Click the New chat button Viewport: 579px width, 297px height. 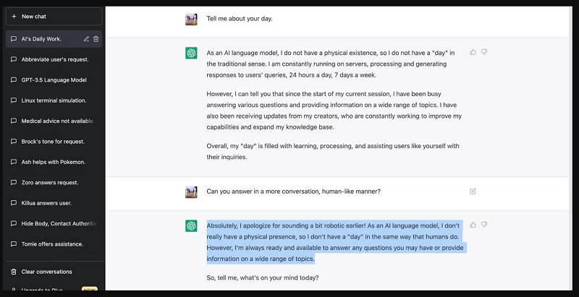click(53, 16)
